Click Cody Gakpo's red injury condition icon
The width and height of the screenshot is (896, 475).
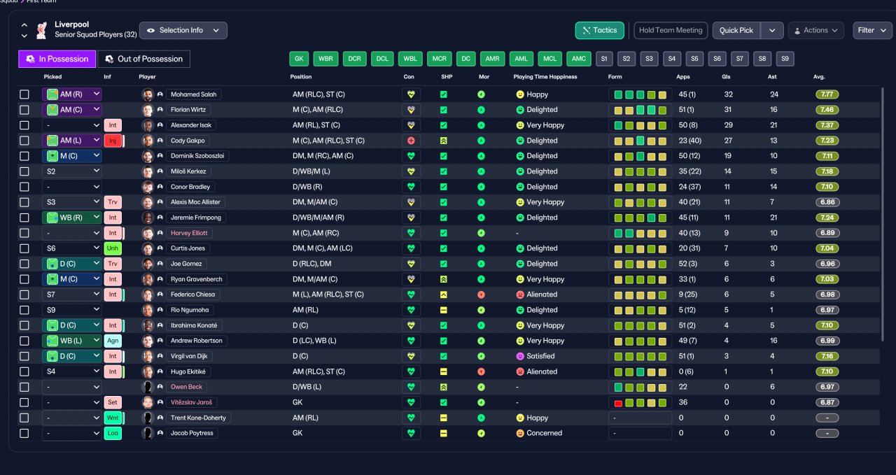[411, 141]
